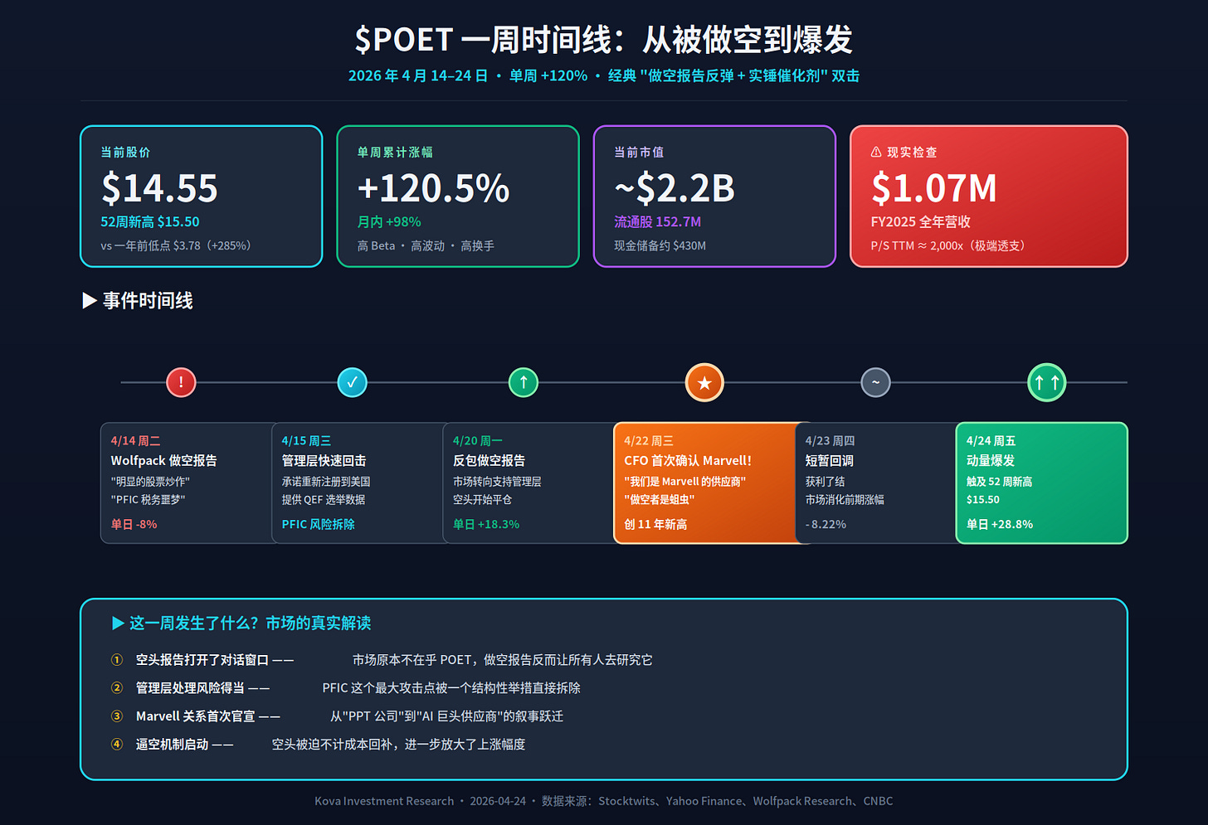Screen dimensions: 1208x825
Task: Click '管理层快速回击' event title
Action: click(324, 461)
